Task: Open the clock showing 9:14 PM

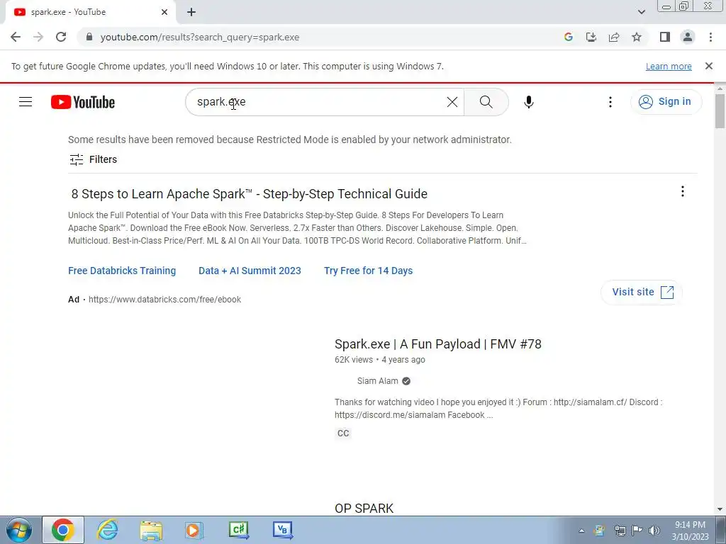Action: pyautogui.click(x=690, y=531)
